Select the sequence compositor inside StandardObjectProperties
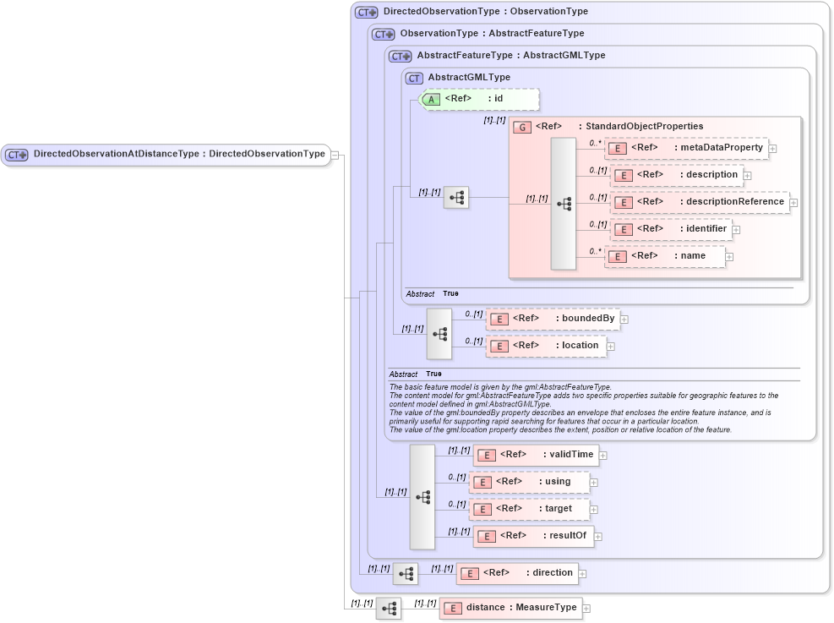 pyautogui.click(x=564, y=204)
